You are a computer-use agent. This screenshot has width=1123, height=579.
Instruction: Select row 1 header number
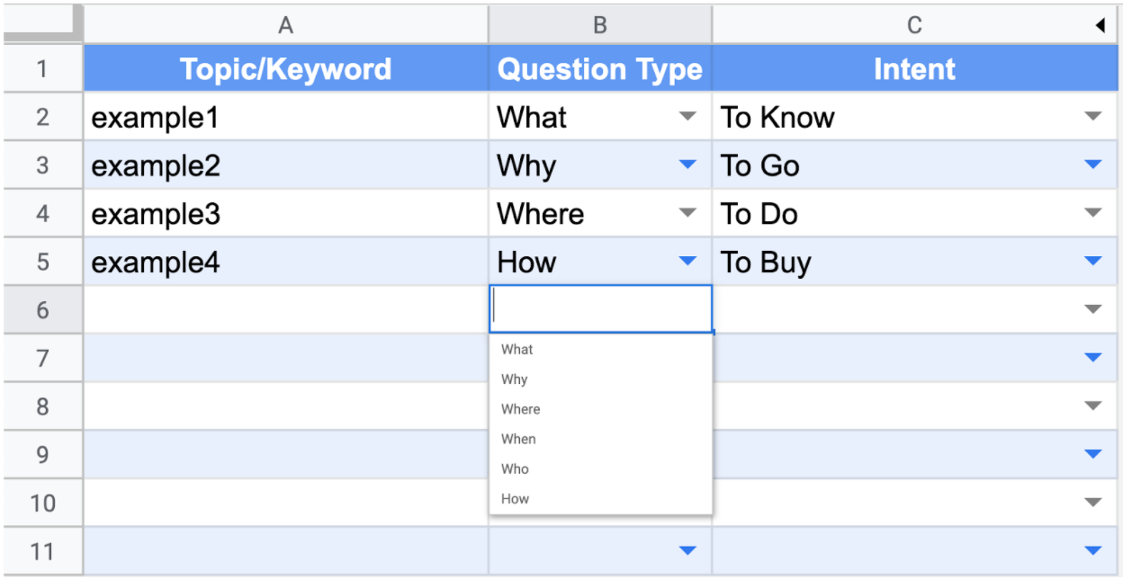coord(42,69)
